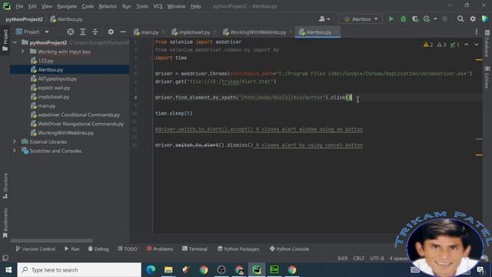Open Python Console tool window
The height and width of the screenshot is (277, 492).
289,249
